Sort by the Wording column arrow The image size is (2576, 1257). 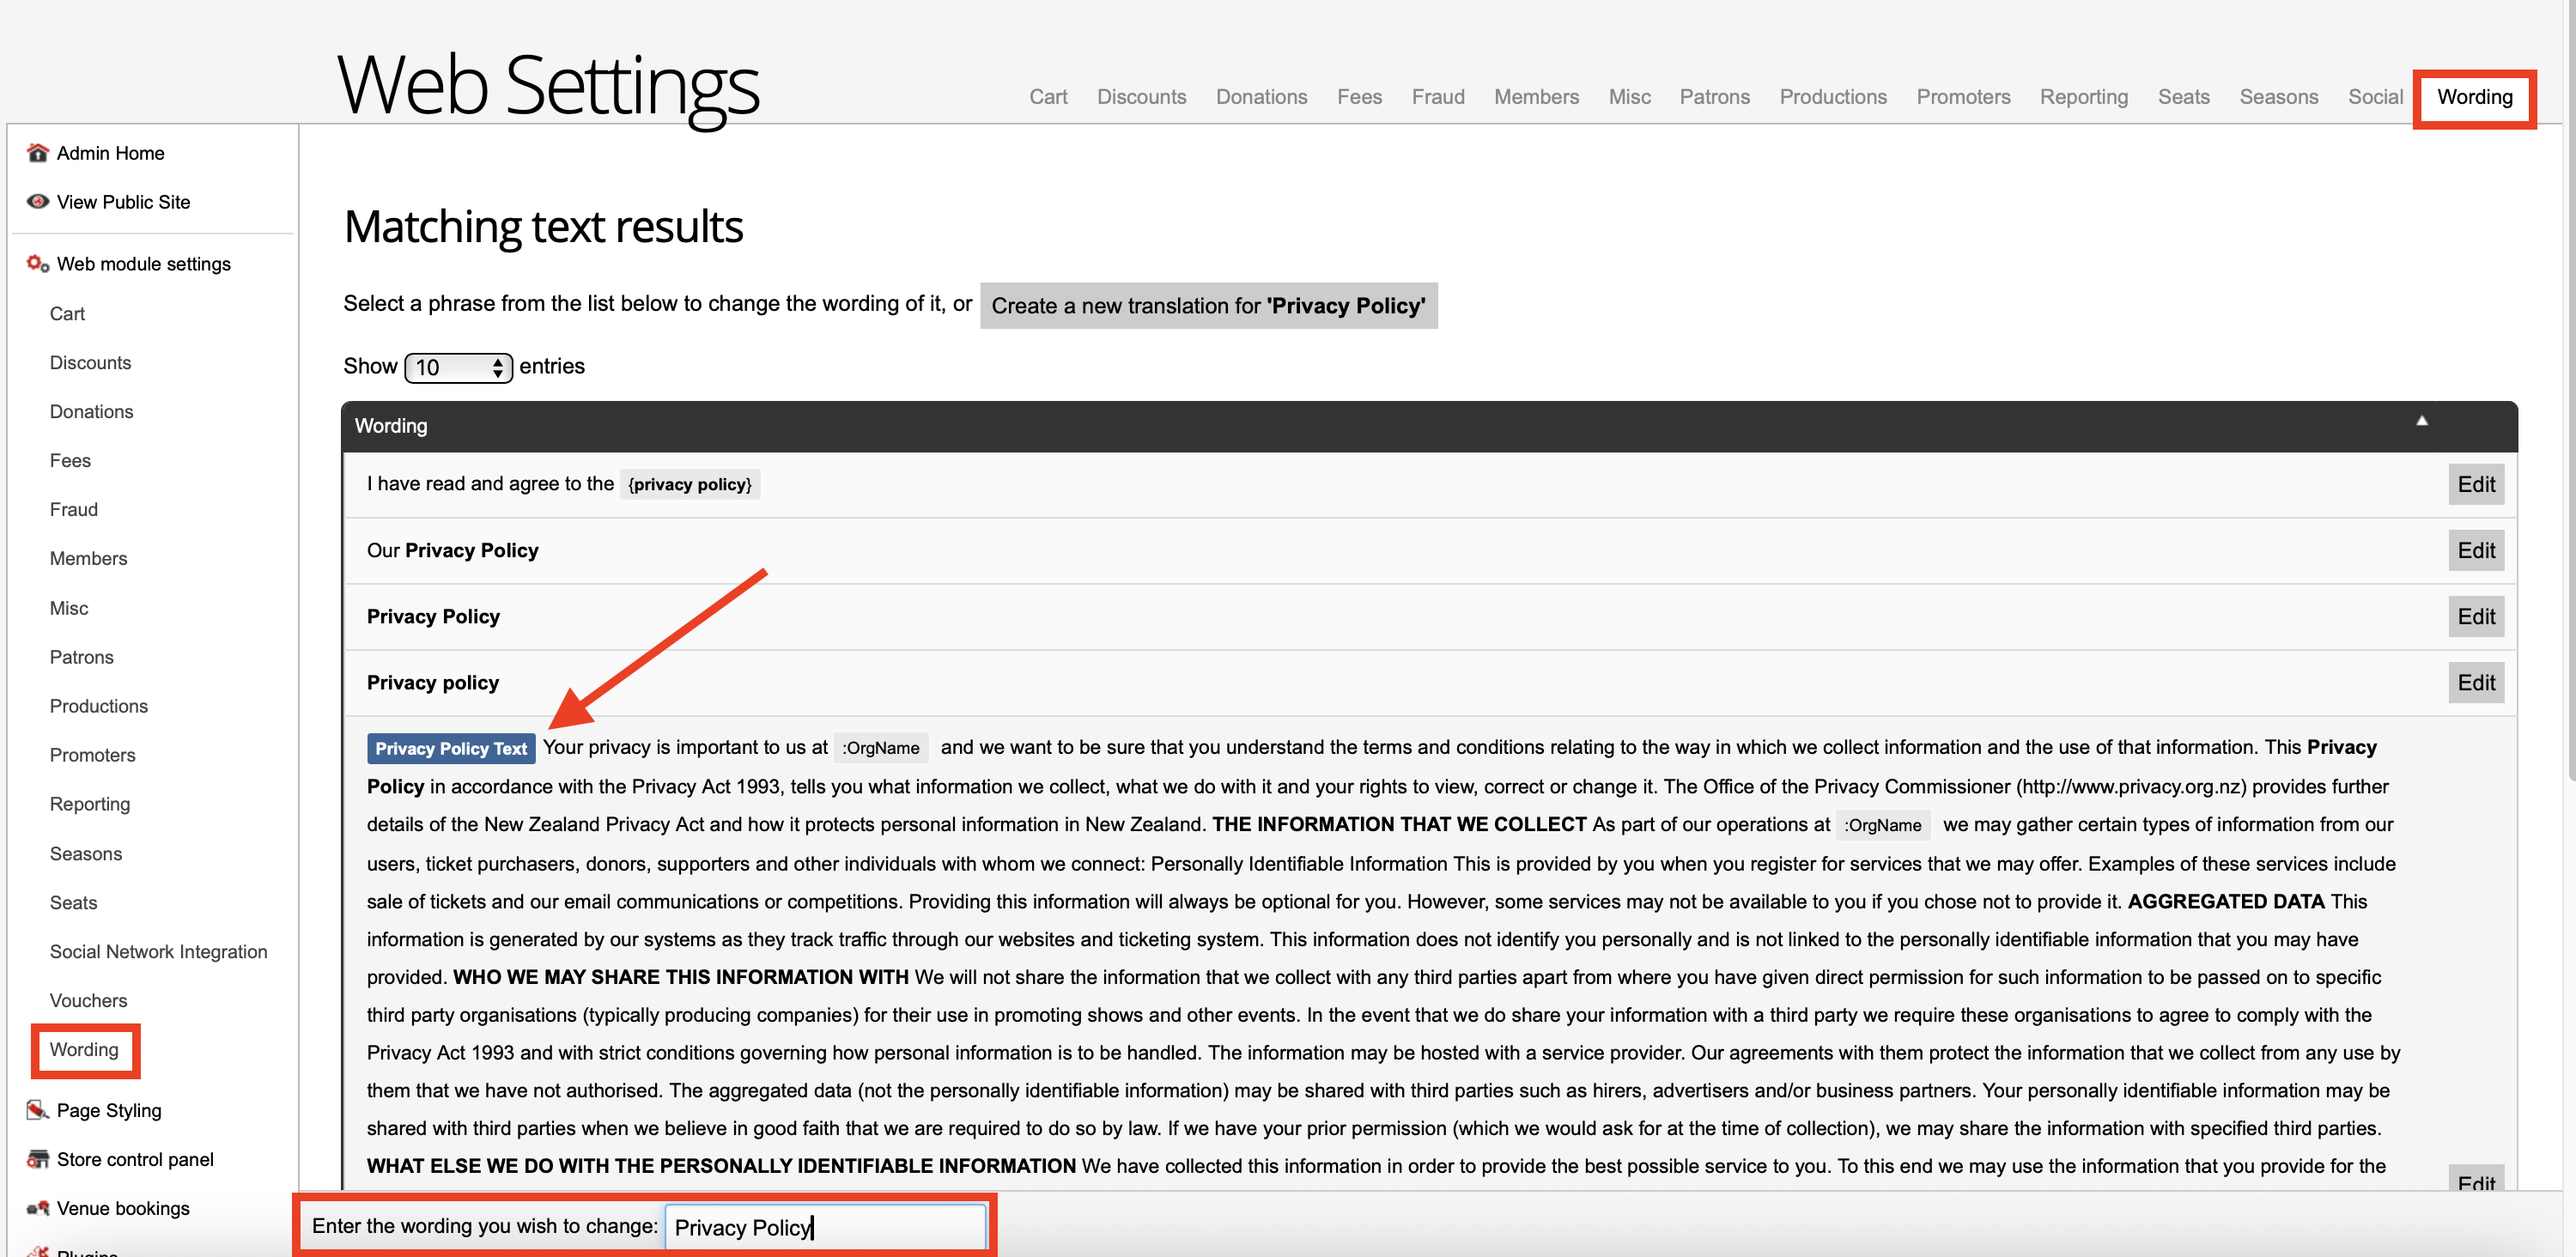[2421, 422]
